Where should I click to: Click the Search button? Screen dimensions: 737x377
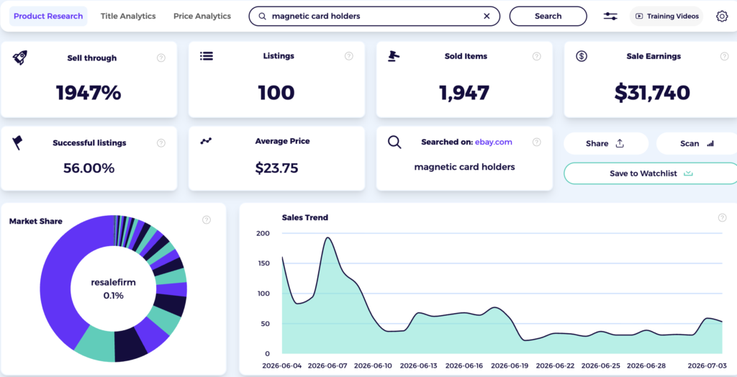[548, 16]
